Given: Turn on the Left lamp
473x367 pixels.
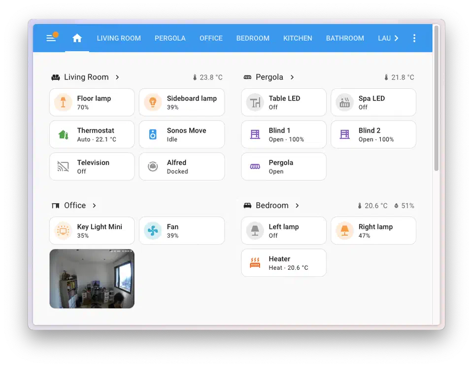Looking at the screenshot, I should [255, 230].
